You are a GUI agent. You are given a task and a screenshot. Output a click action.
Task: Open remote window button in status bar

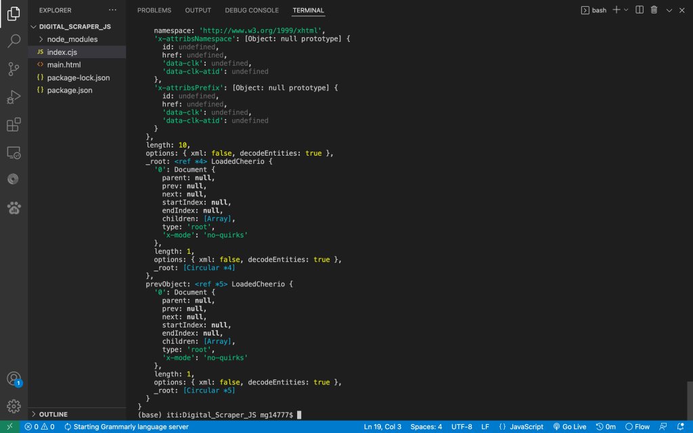click(9, 427)
